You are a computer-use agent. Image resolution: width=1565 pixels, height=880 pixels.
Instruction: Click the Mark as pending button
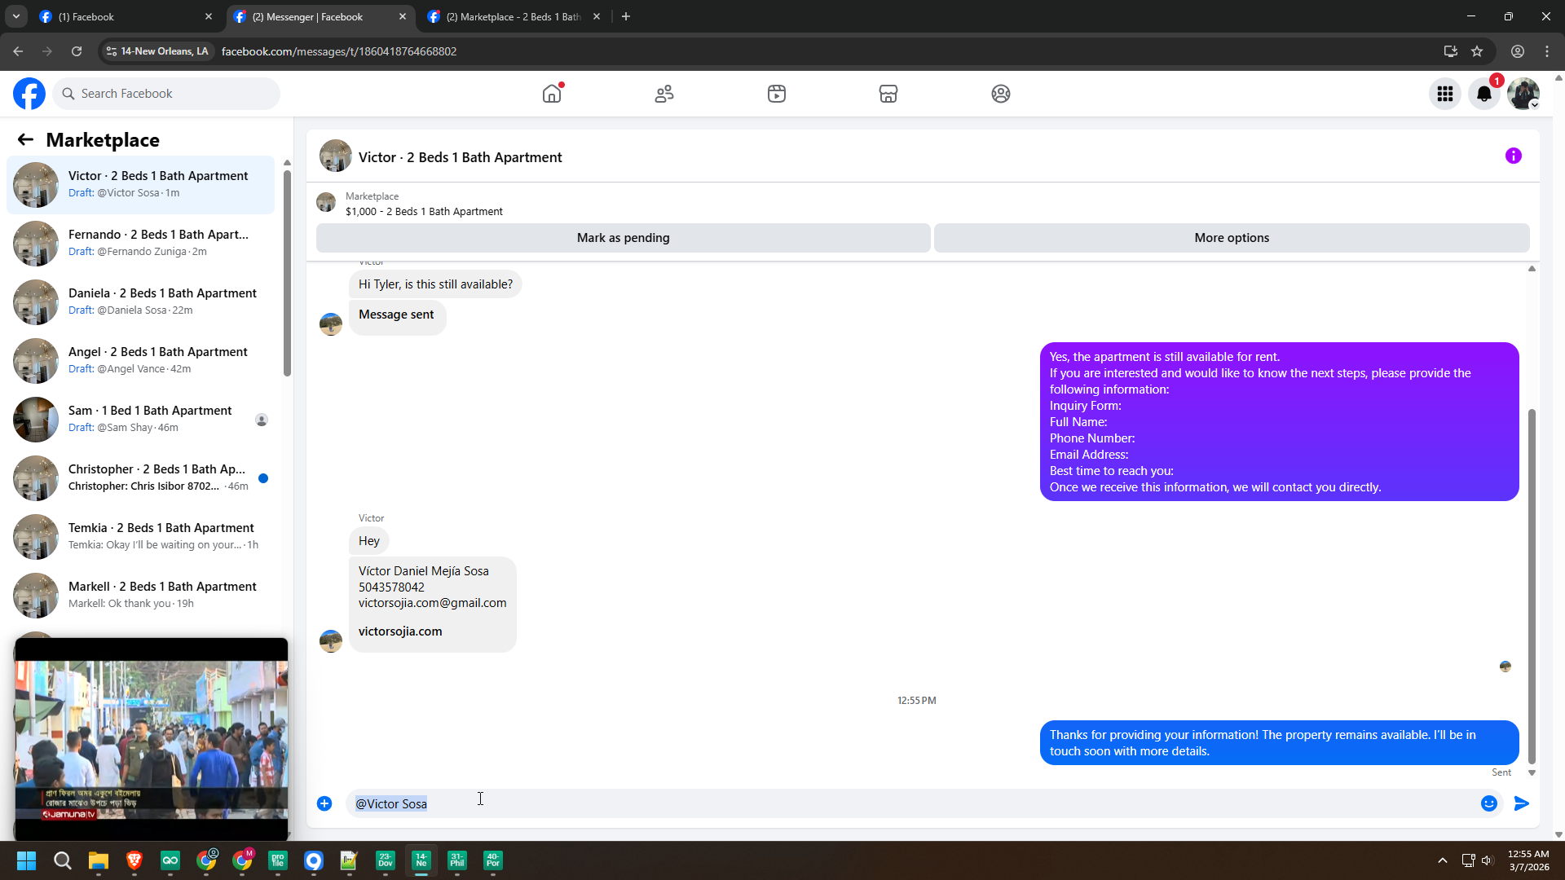point(623,238)
